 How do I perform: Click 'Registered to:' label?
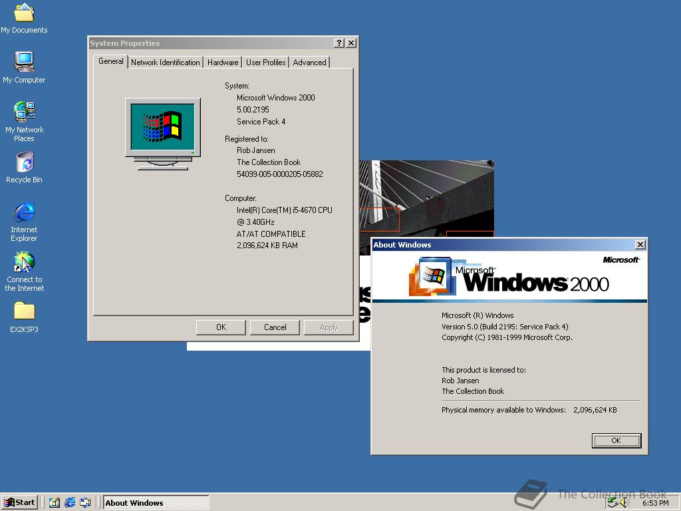(x=247, y=139)
